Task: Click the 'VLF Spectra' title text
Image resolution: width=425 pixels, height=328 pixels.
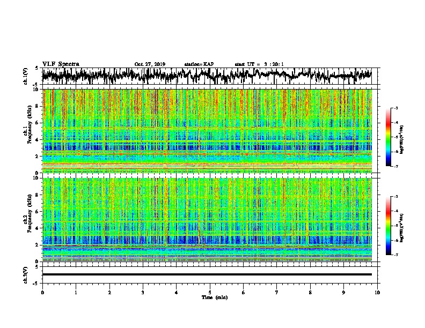Action: (x=61, y=64)
